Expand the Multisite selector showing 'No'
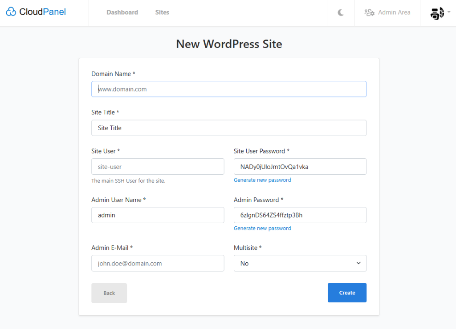 coord(300,263)
